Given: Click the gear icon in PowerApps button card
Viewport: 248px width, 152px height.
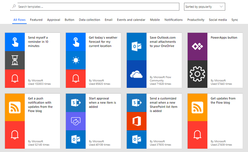Looking at the screenshot, I should pyautogui.click(x=197, y=74).
